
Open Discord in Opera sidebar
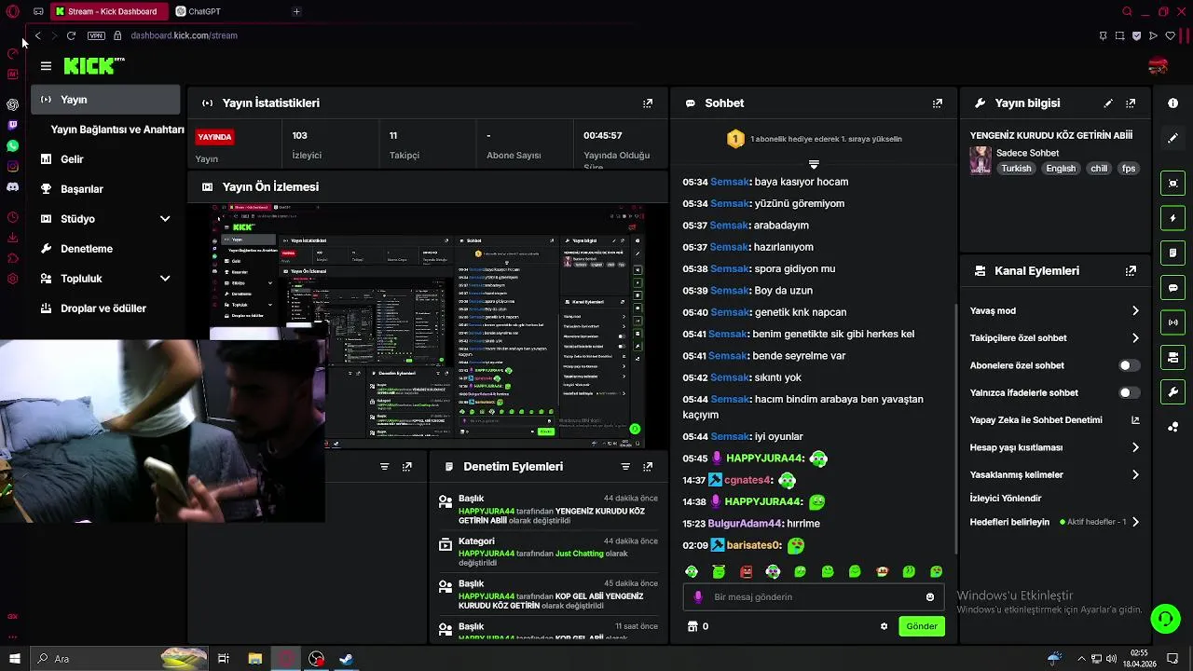point(12,187)
